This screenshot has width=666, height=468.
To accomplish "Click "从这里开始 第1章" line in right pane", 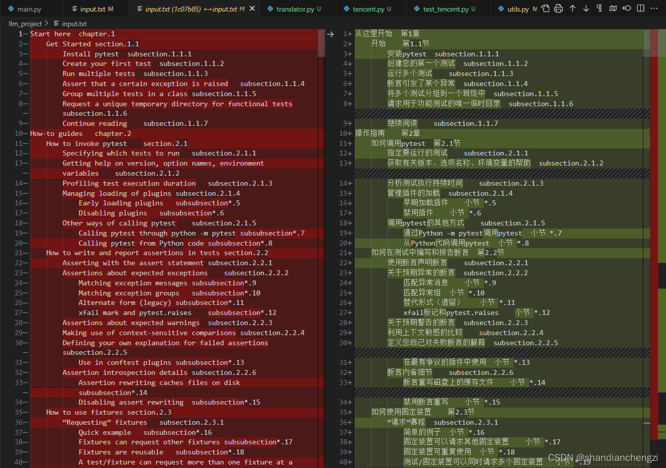I will click(387, 34).
